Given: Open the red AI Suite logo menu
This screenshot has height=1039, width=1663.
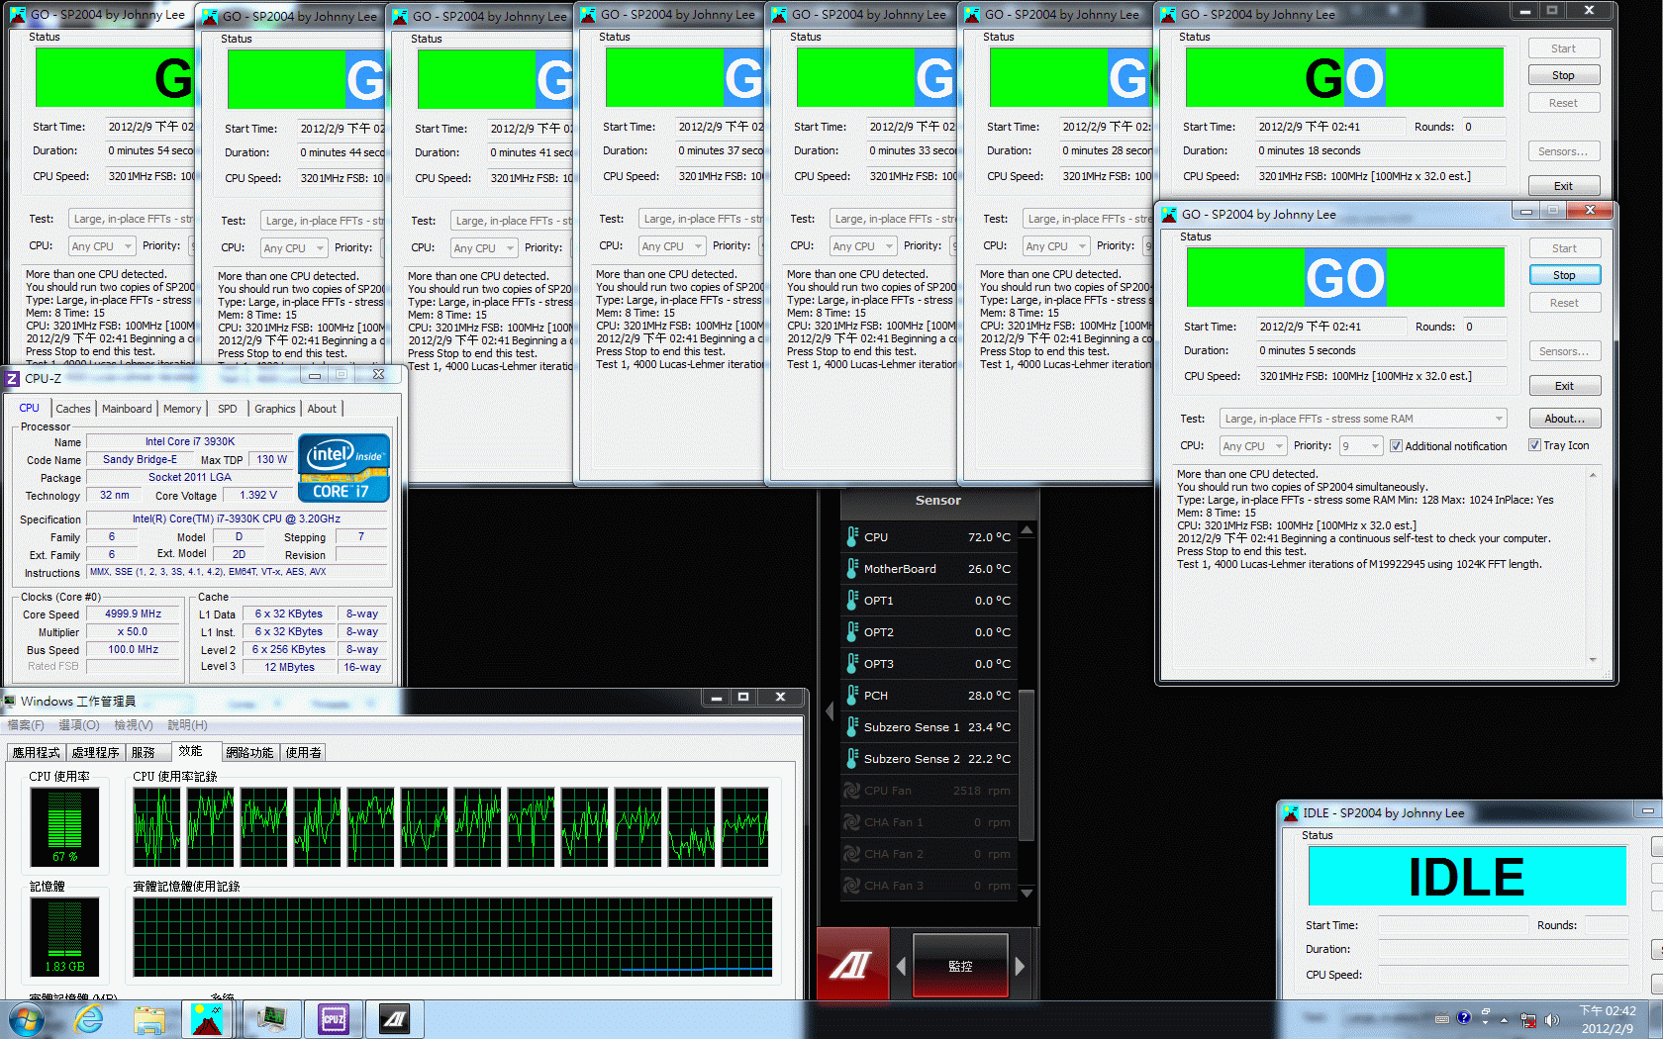Looking at the screenshot, I should coord(852,964).
